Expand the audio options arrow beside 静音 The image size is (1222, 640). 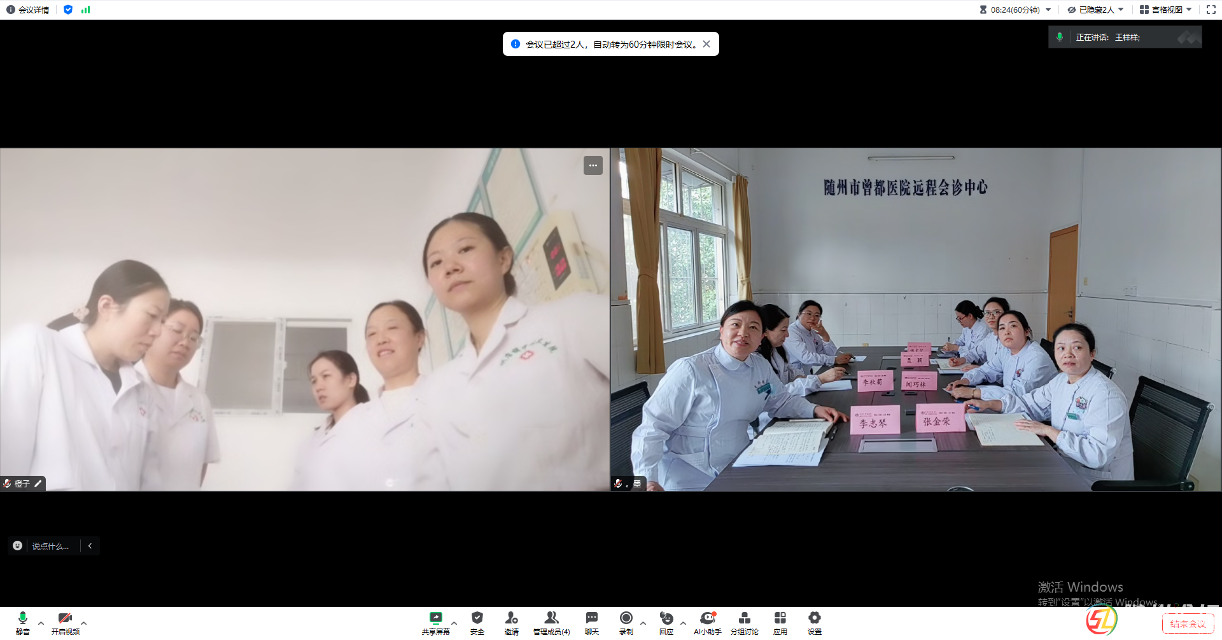41,623
